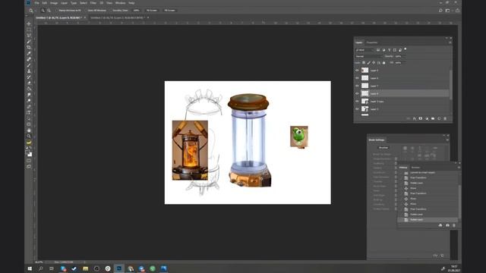Select the Gradient tool
Image resolution: width=486 pixels, height=273 pixels.
tap(29, 89)
